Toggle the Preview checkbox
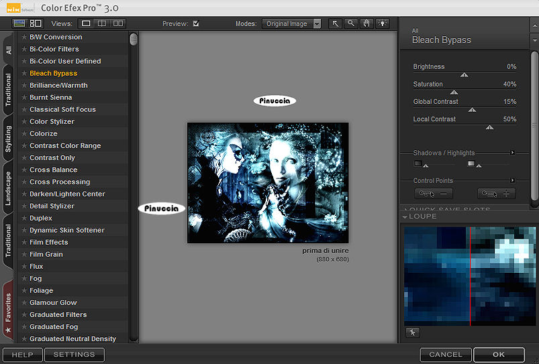Viewport: 539px width, 364px height. click(x=196, y=23)
